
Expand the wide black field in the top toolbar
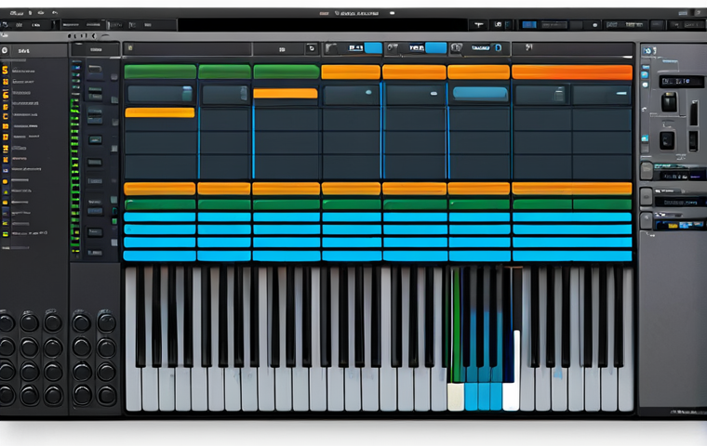click(x=323, y=25)
